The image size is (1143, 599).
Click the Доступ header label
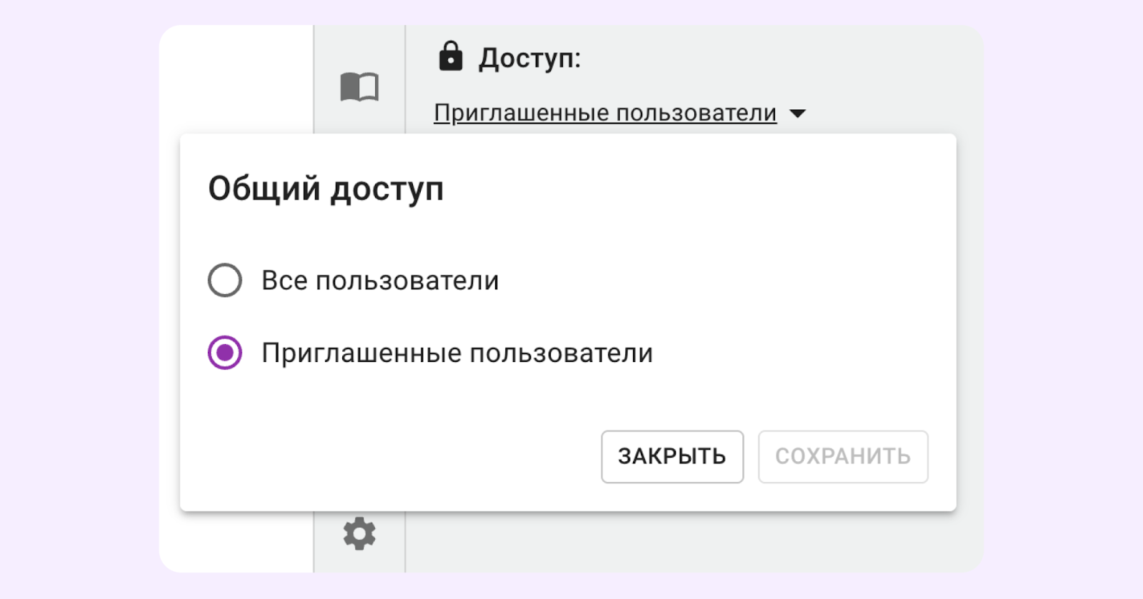click(528, 57)
